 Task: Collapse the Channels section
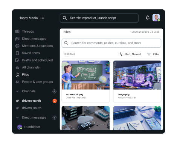17,91
